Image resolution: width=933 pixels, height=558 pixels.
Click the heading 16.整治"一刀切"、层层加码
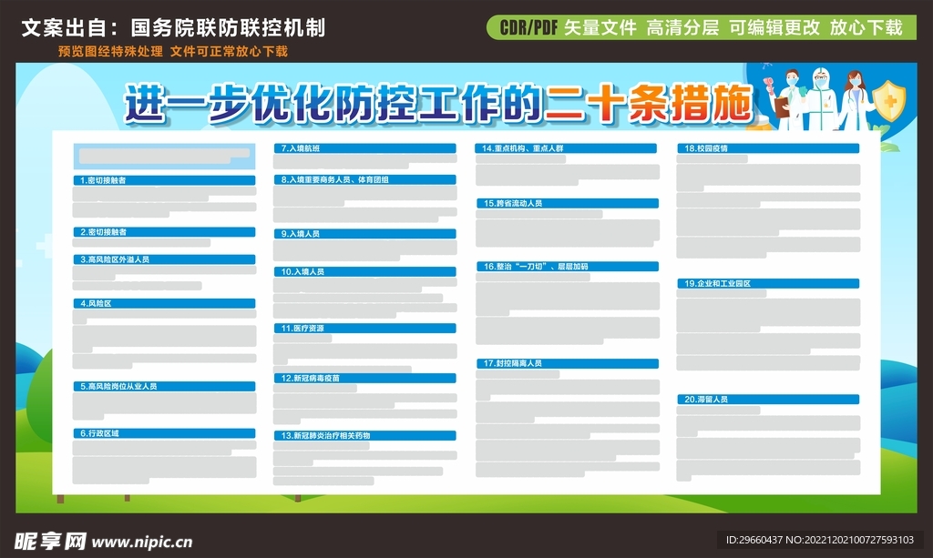click(567, 266)
